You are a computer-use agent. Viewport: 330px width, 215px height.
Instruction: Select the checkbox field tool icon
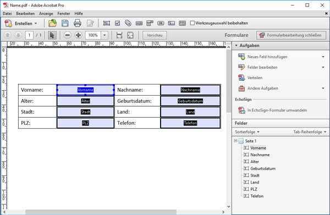[118, 23]
